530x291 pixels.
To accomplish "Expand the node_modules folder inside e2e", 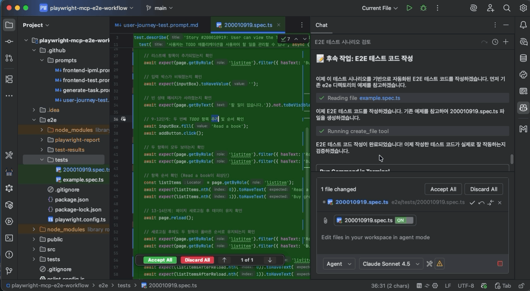I will (42, 130).
